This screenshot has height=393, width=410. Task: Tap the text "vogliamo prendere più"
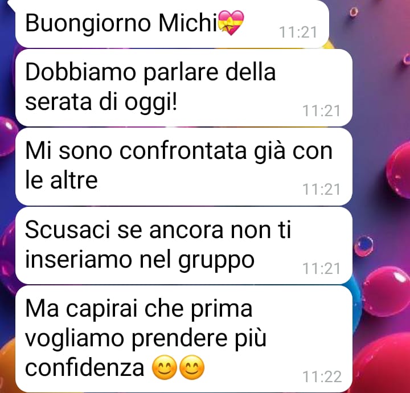pos(146,339)
